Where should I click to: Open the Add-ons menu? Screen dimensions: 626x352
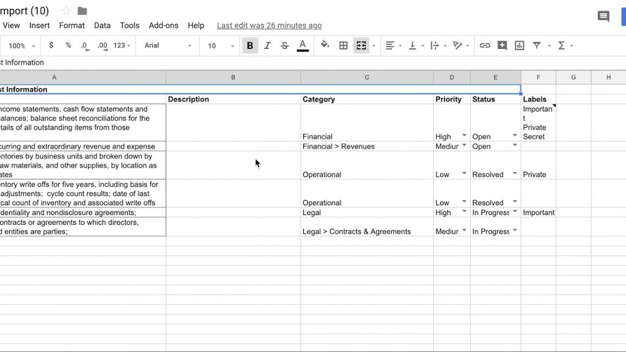pos(164,26)
